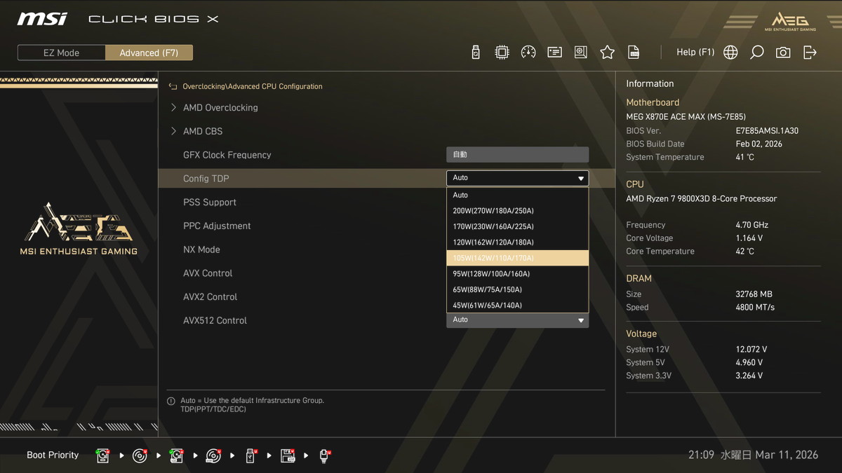Click the star favorites icon
Image resolution: width=842 pixels, height=473 pixels.
coord(607,53)
